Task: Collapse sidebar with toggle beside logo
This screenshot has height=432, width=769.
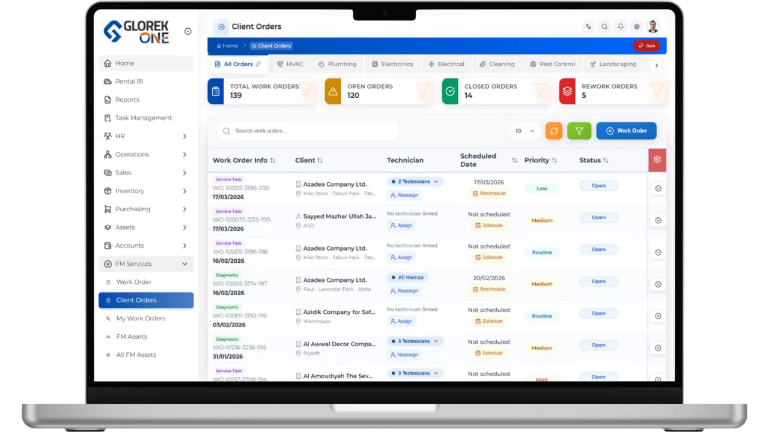Action: point(187,31)
